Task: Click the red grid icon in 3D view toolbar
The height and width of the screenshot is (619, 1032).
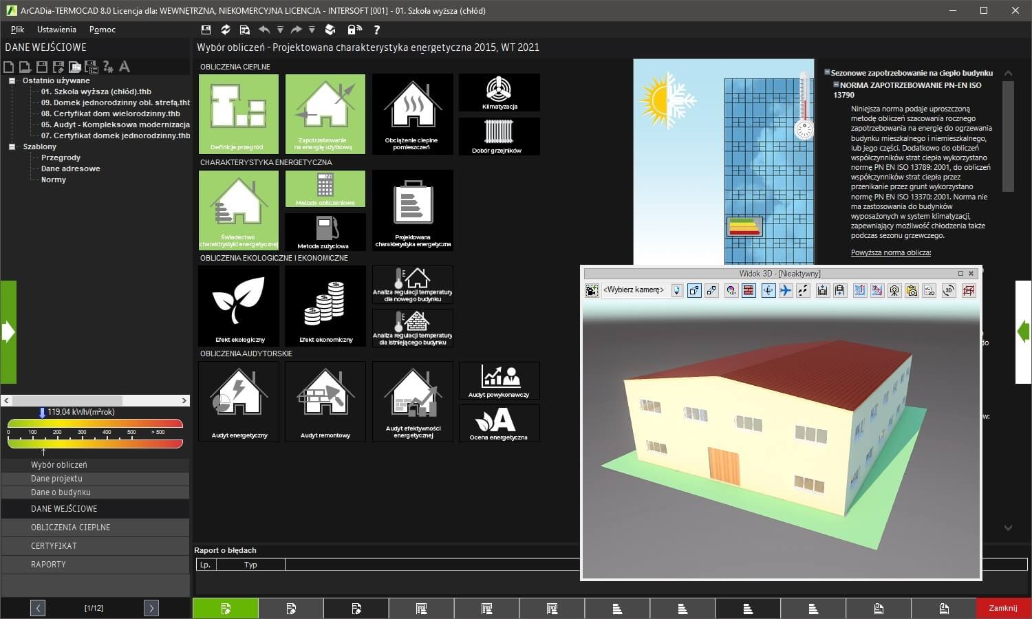Action: 969,291
